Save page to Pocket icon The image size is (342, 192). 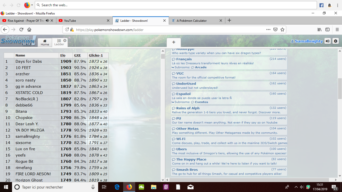coord(275,29)
